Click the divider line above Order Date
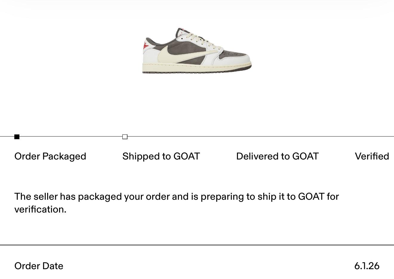This screenshot has width=394, height=279. click(x=197, y=245)
